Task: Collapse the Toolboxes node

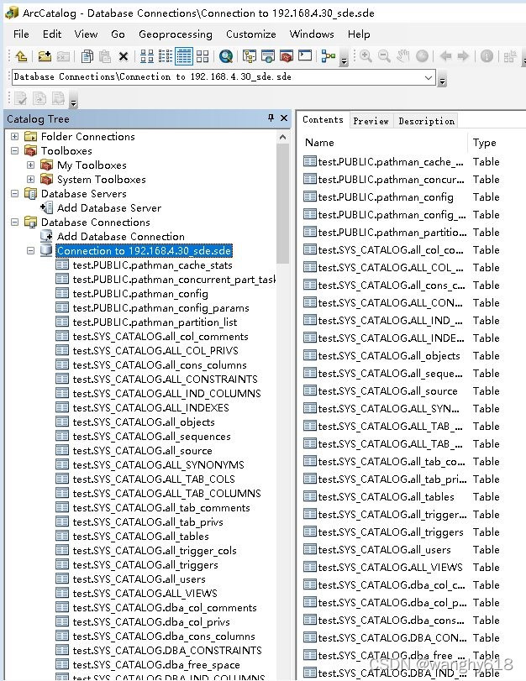Action: (15, 150)
